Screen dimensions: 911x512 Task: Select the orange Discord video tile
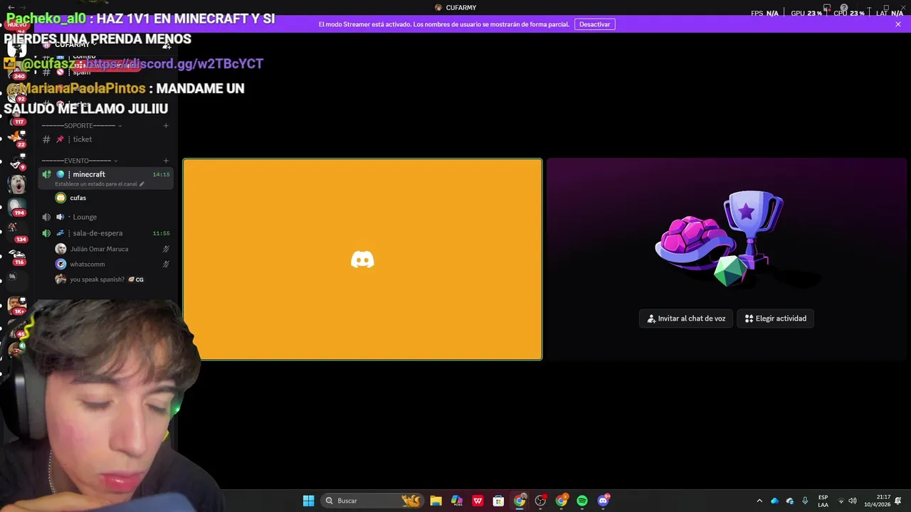(x=362, y=260)
